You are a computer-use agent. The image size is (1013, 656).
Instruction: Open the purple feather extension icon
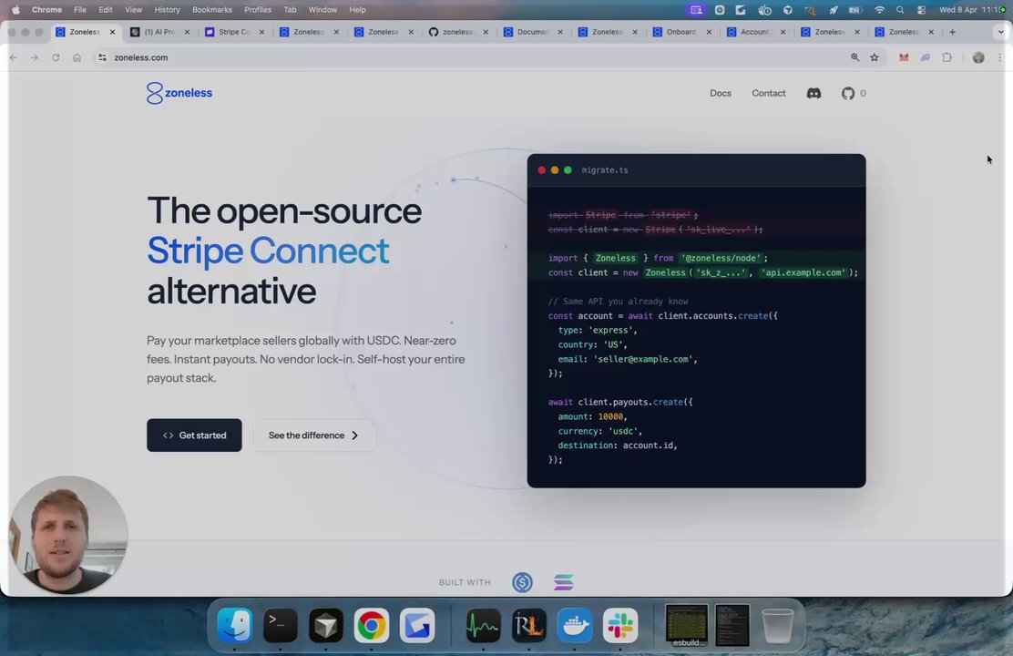926,57
